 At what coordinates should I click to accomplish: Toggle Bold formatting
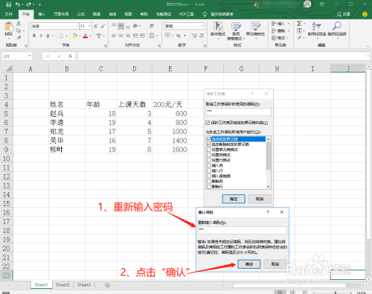(x=34, y=36)
